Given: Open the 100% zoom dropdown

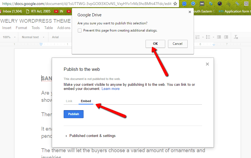Looking at the screenshot, I should tap(9, 37).
